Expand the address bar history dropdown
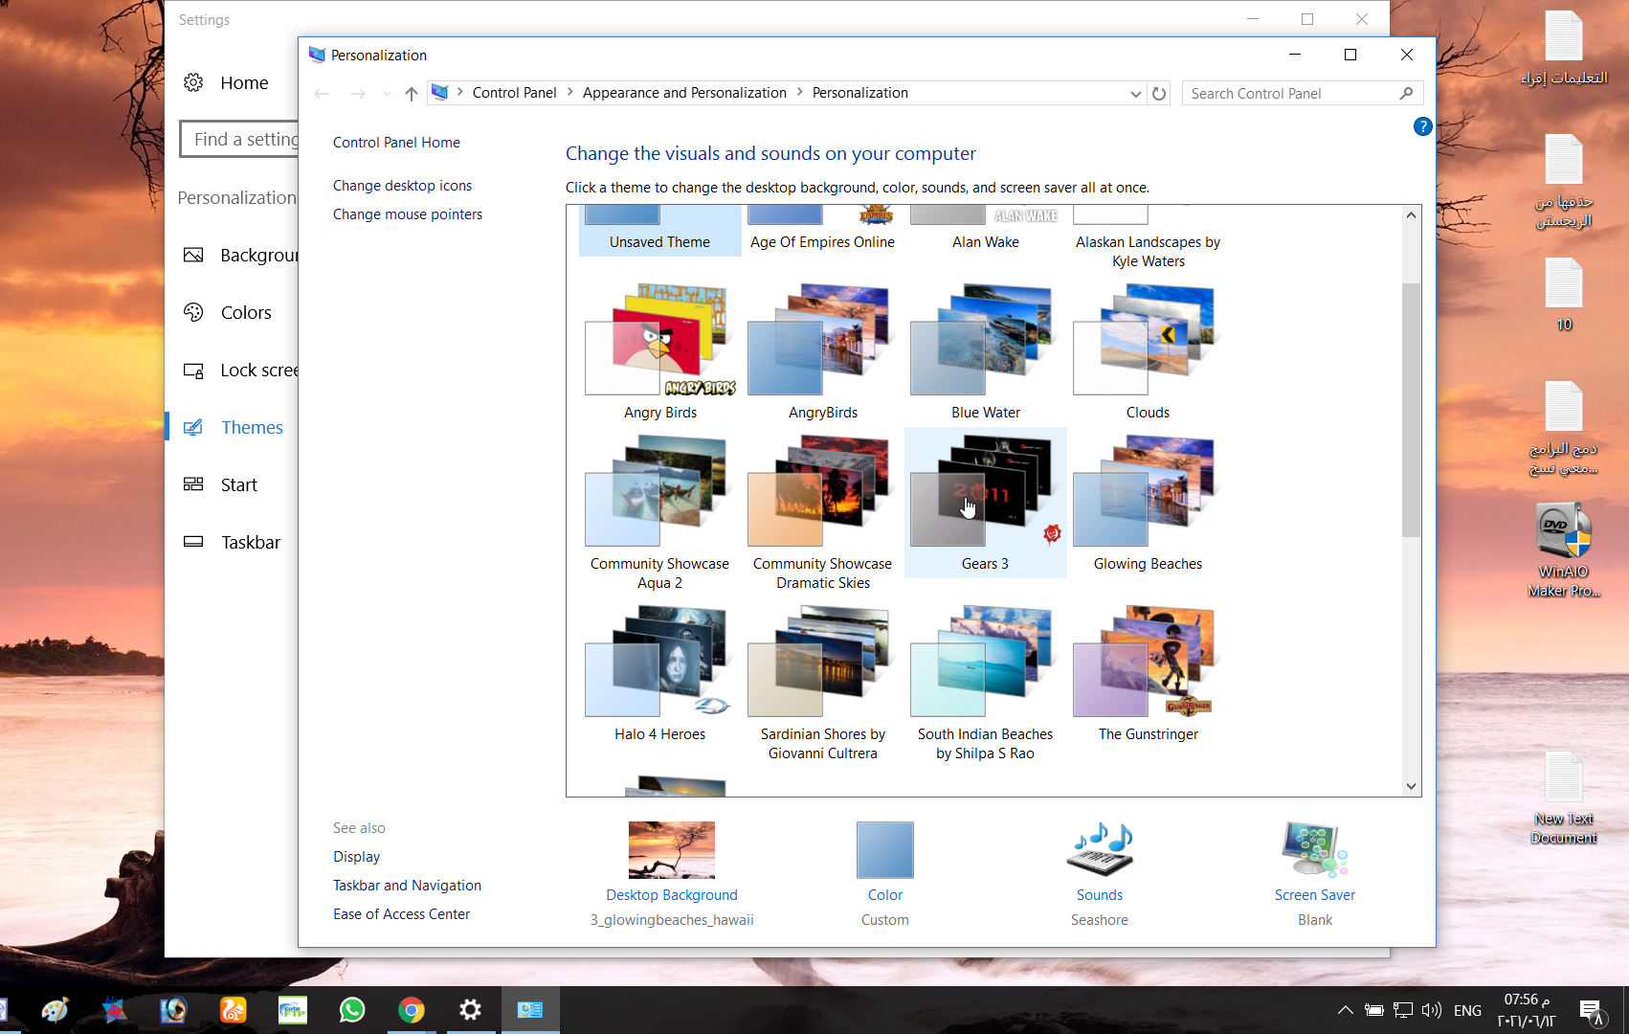 click(1135, 93)
